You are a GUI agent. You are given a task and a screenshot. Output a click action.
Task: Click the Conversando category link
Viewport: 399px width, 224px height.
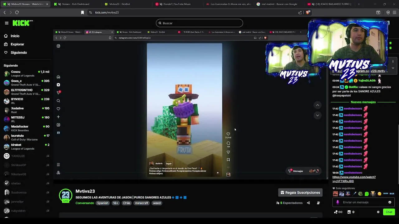click(84, 203)
